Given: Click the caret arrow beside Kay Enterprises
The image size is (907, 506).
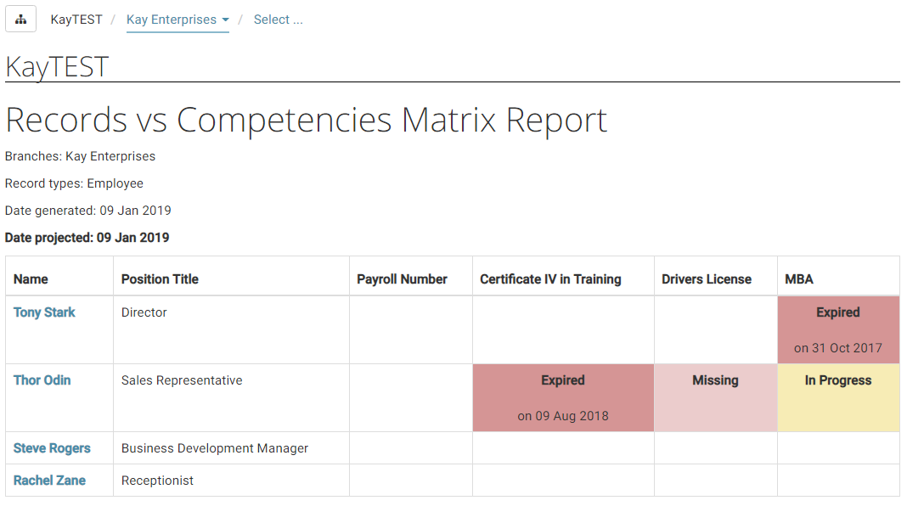Looking at the screenshot, I should coord(225,20).
